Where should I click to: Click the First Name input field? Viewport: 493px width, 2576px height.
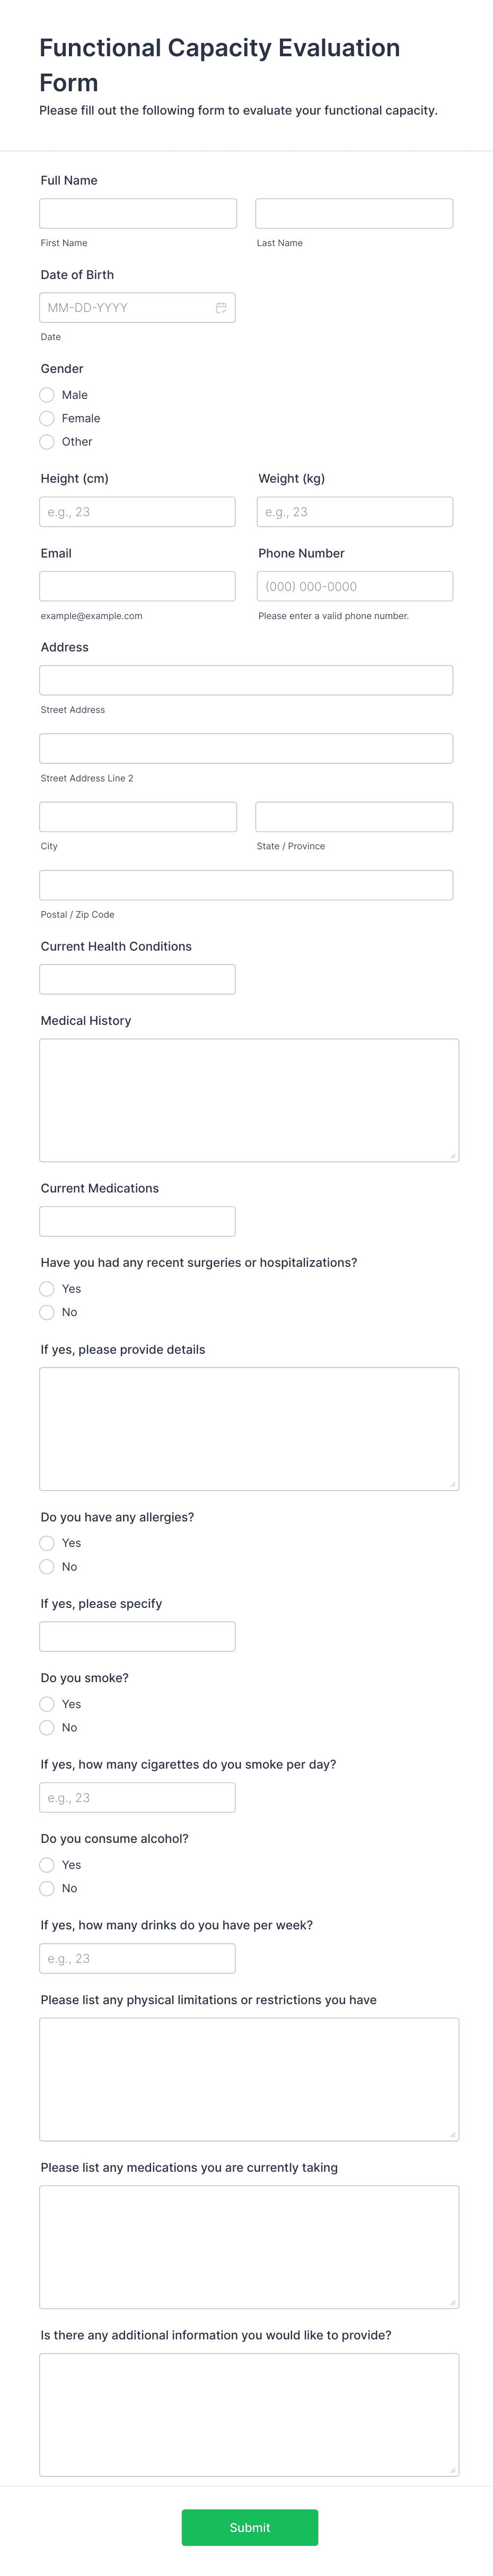pyautogui.click(x=137, y=212)
